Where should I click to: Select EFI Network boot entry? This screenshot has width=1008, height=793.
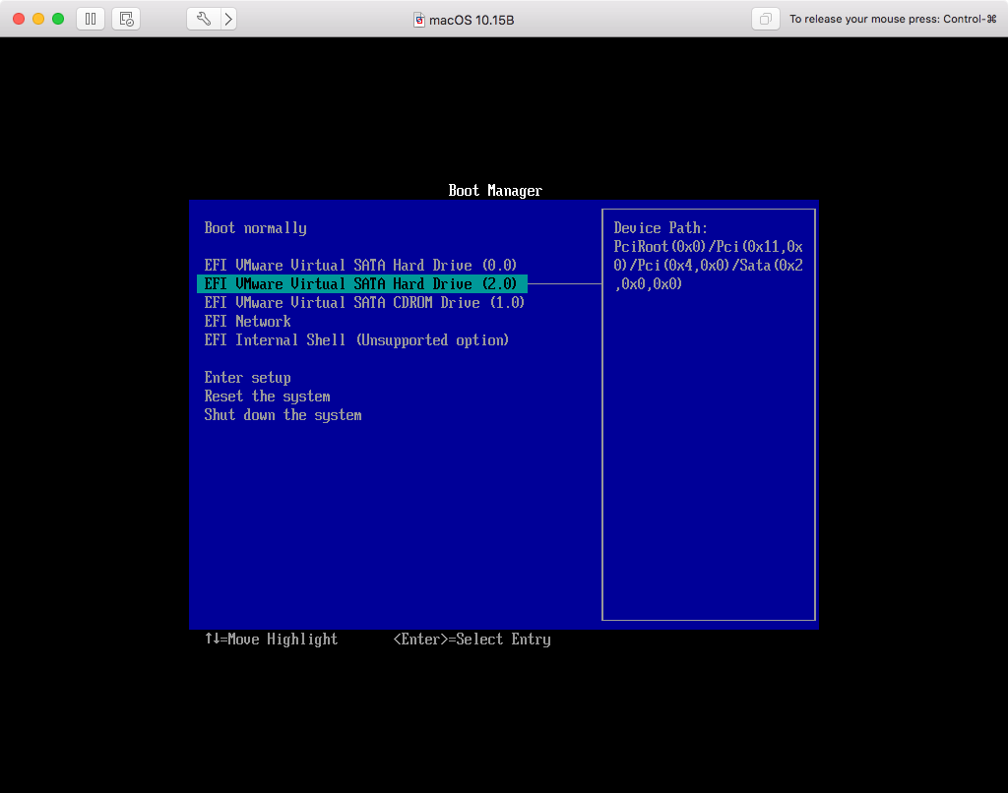coord(247,322)
